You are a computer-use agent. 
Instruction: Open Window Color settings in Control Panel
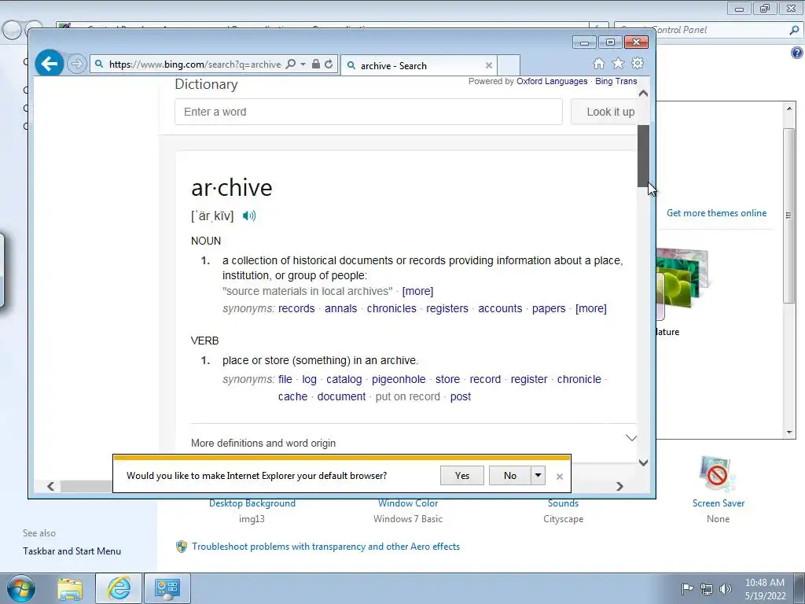(x=408, y=503)
